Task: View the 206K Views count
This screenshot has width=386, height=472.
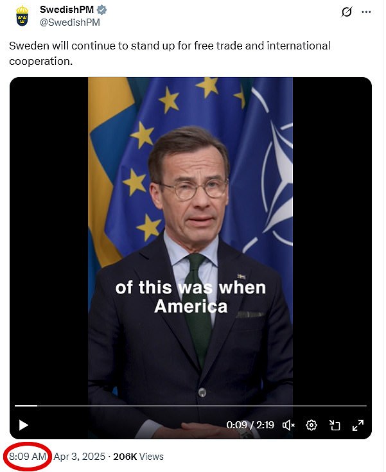Action: 138,457
